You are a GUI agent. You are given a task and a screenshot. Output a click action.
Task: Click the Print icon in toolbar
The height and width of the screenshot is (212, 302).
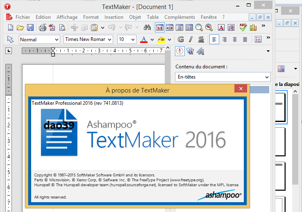pos(42,28)
